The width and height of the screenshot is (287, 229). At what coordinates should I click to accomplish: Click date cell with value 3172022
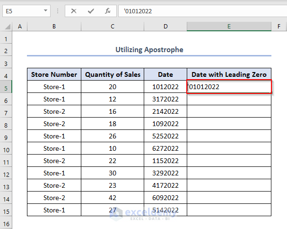165,99
